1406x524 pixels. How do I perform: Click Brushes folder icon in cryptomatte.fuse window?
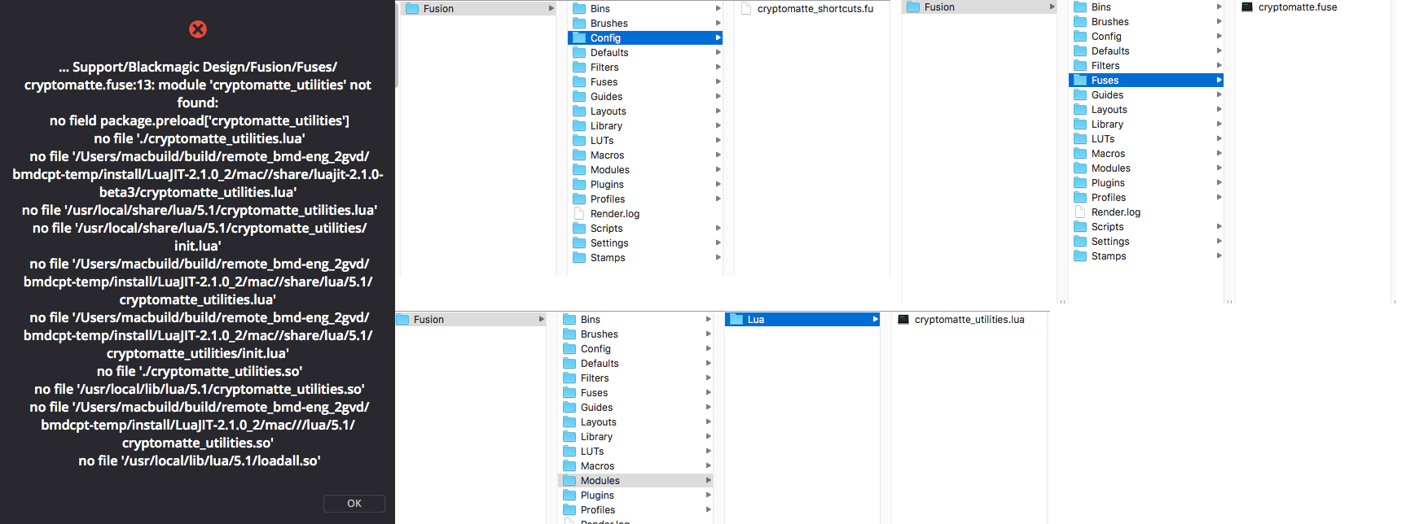point(1080,22)
